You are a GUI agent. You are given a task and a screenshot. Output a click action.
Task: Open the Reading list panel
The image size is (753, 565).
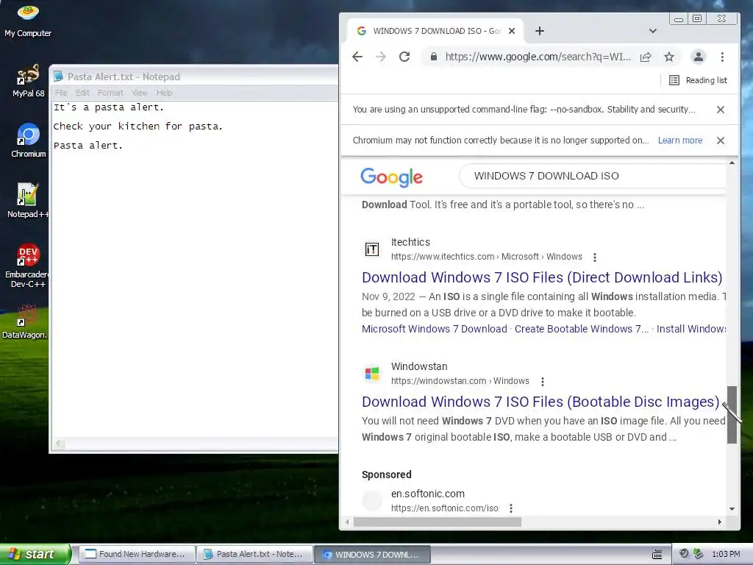(x=699, y=80)
